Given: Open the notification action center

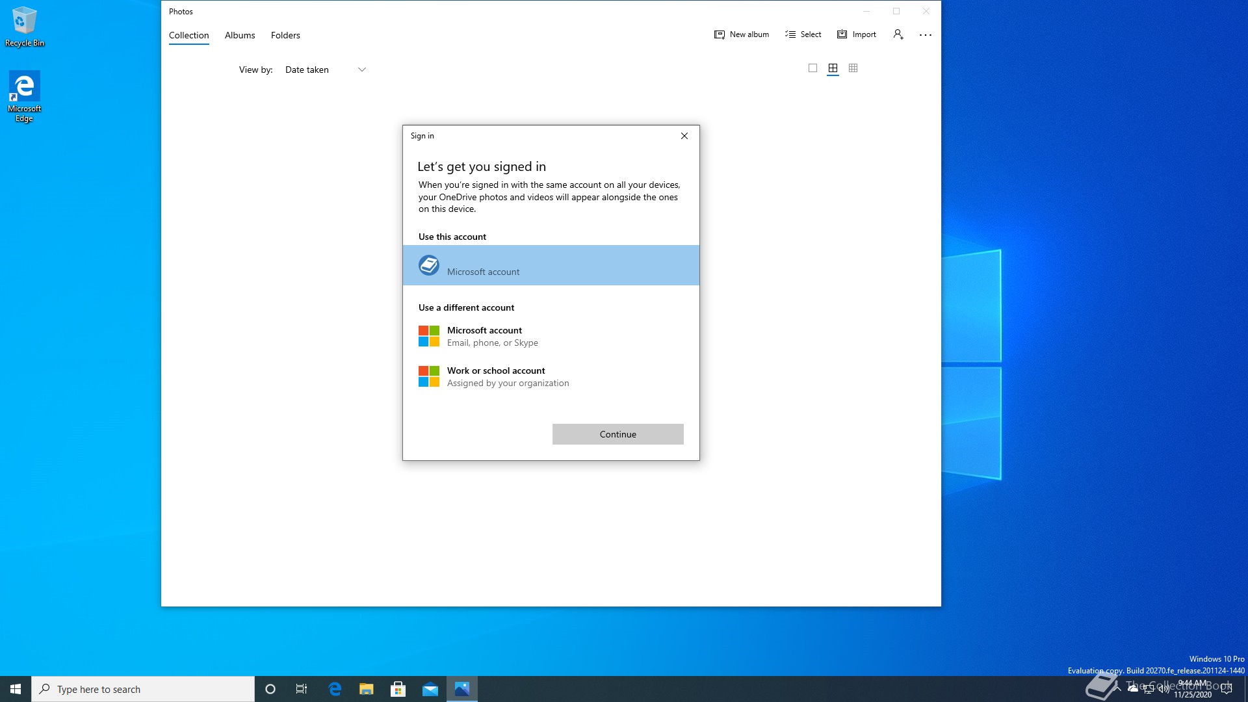Looking at the screenshot, I should [1227, 689].
